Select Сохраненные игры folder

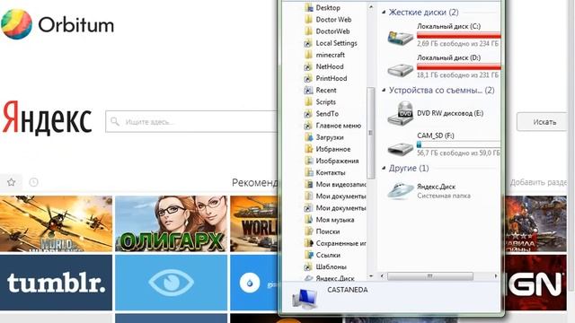click(x=341, y=243)
